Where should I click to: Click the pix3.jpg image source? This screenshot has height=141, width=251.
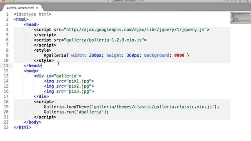click(x=79, y=91)
